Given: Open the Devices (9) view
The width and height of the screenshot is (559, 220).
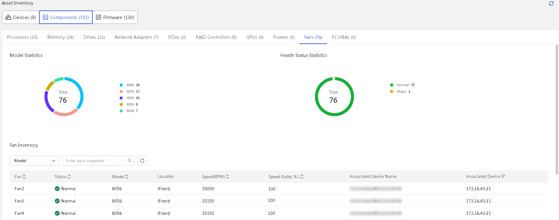Looking at the screenshot, I should pyautogui.click(x=21, y=17).
